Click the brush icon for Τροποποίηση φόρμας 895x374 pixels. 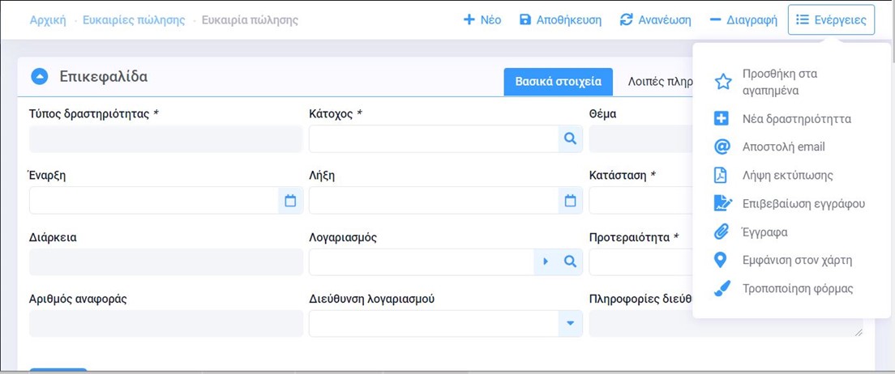[722, 289]
